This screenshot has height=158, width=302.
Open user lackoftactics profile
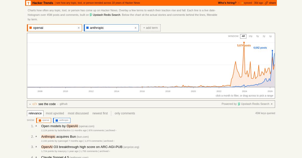[x=64, y=130]
